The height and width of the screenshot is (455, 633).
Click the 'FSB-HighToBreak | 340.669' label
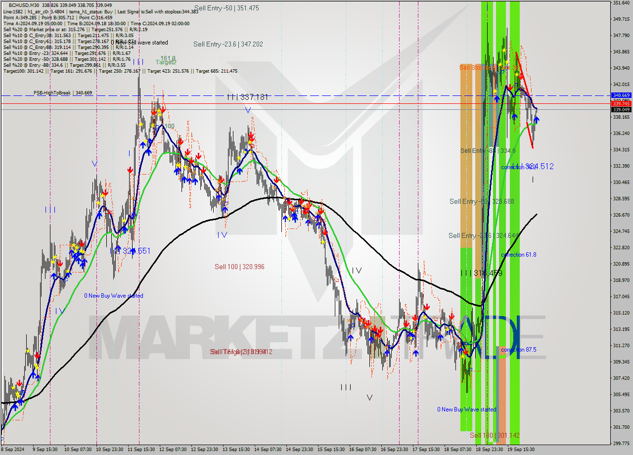coord(63,92)
